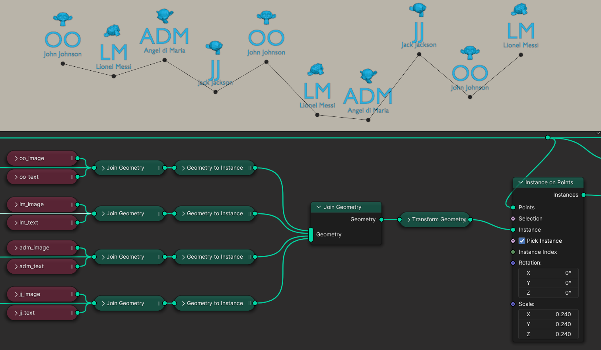Viewport: 601px width, 350px height.
Task: Expand the adm_image node
Action: (16, 248)
